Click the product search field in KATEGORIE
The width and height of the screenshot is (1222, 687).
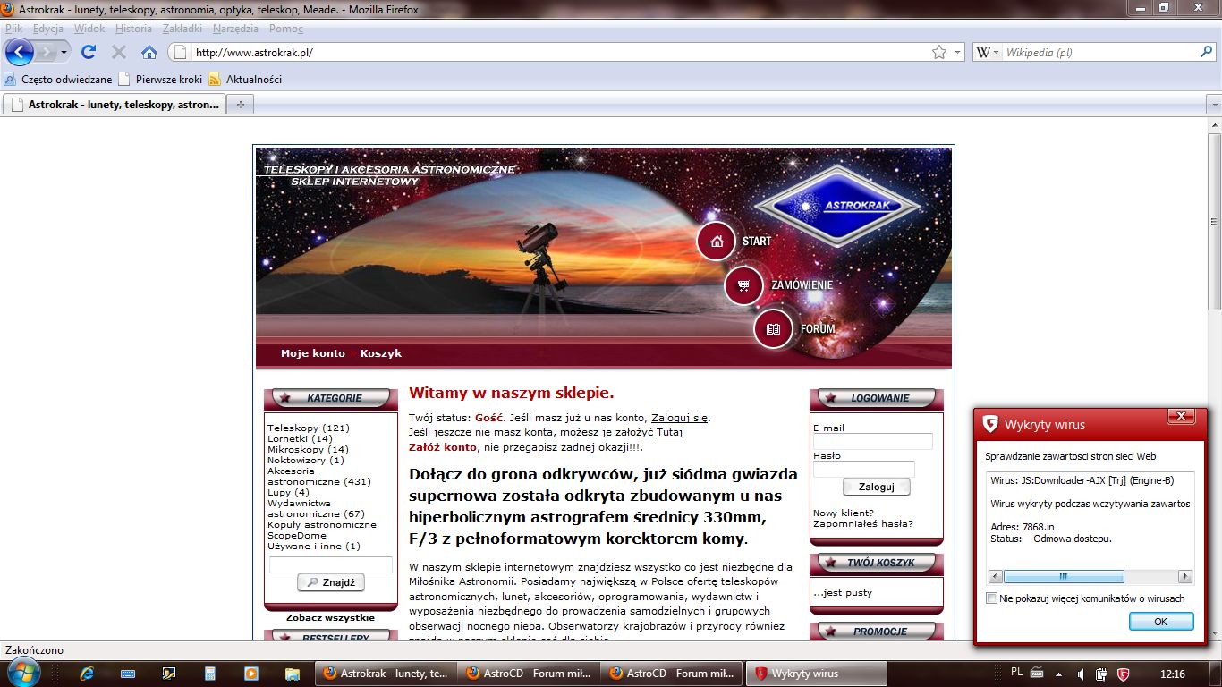(x=331, y=564)
